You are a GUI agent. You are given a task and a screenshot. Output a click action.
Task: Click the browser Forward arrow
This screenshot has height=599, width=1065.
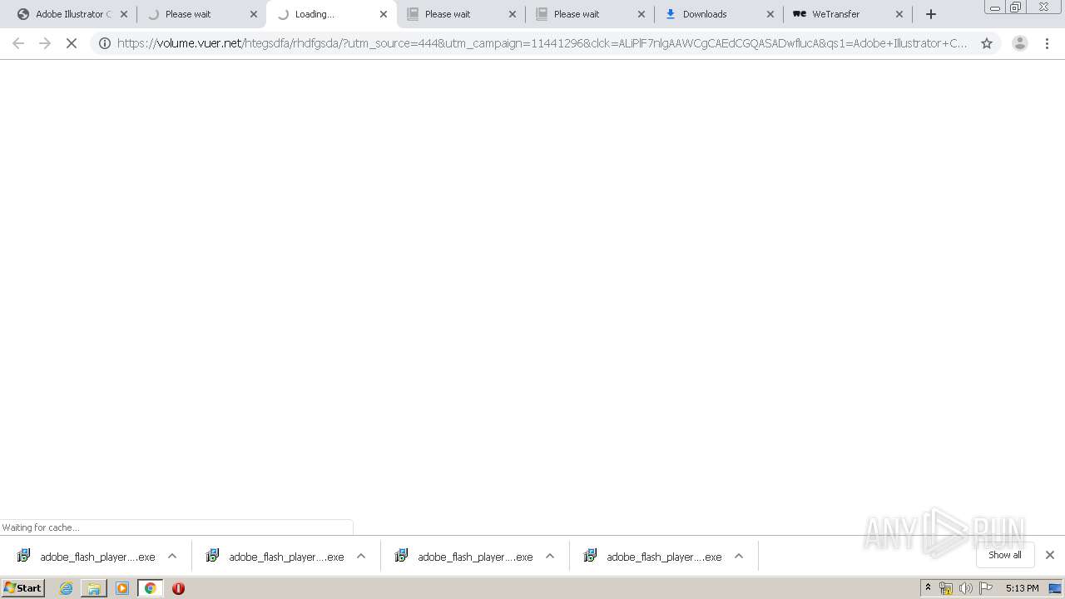coord(45,43)
